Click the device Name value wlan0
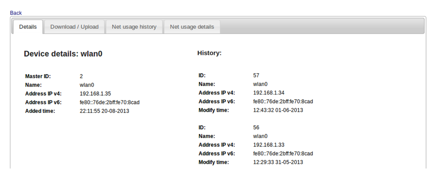 click(x=87, y=85)
